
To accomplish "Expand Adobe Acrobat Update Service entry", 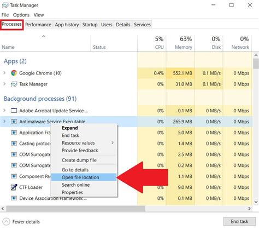I will [x=4, y=111].
